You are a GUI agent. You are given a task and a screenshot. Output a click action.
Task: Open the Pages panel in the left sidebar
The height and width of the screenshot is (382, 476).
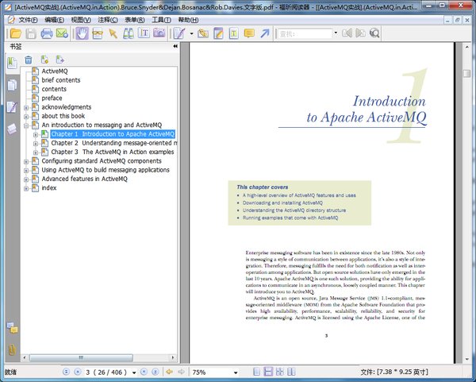(x=11, y=84)
